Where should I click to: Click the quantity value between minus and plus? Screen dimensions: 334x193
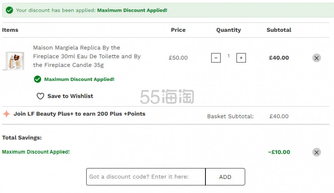tap(228, 56)
